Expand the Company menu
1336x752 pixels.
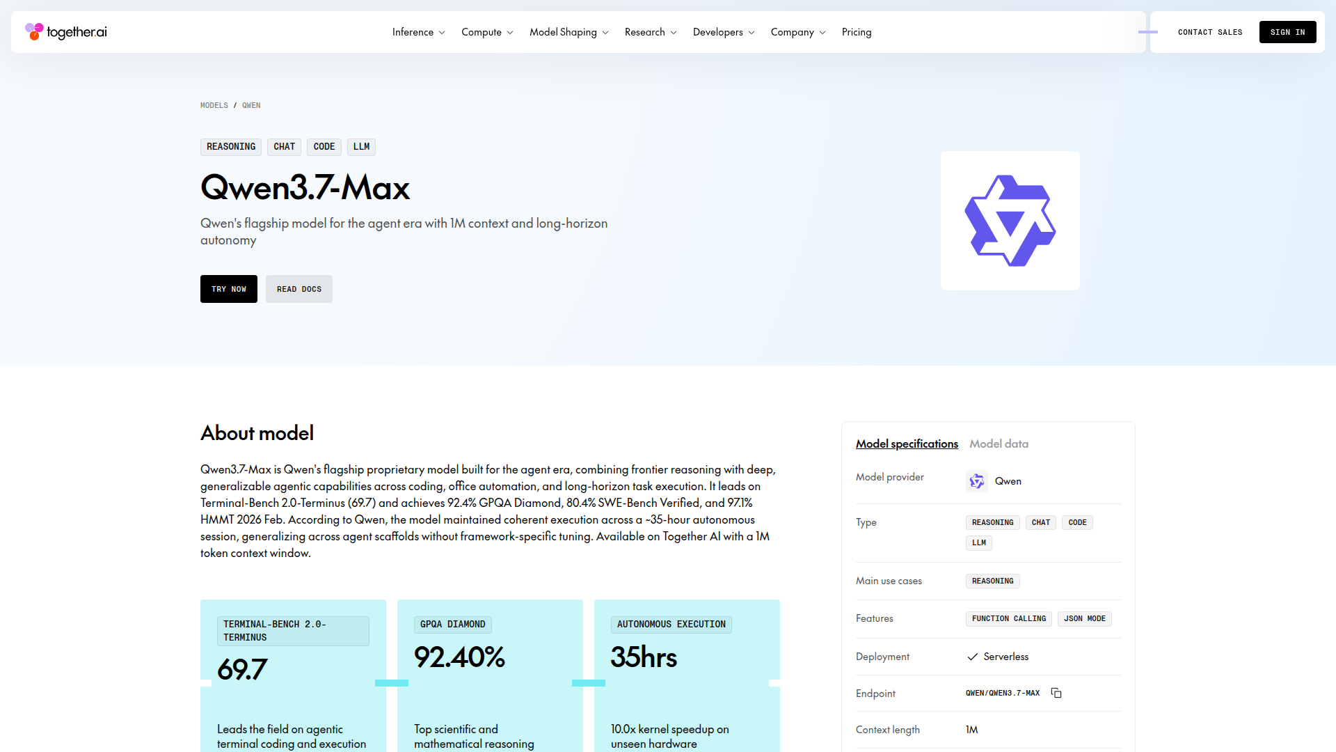[x=798, y=32]
